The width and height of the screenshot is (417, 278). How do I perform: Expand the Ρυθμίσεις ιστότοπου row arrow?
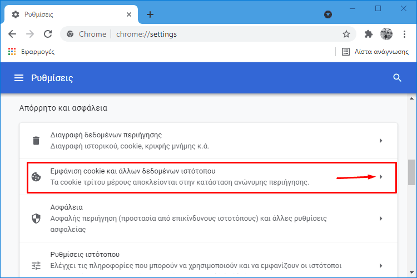tap(381, 266)
